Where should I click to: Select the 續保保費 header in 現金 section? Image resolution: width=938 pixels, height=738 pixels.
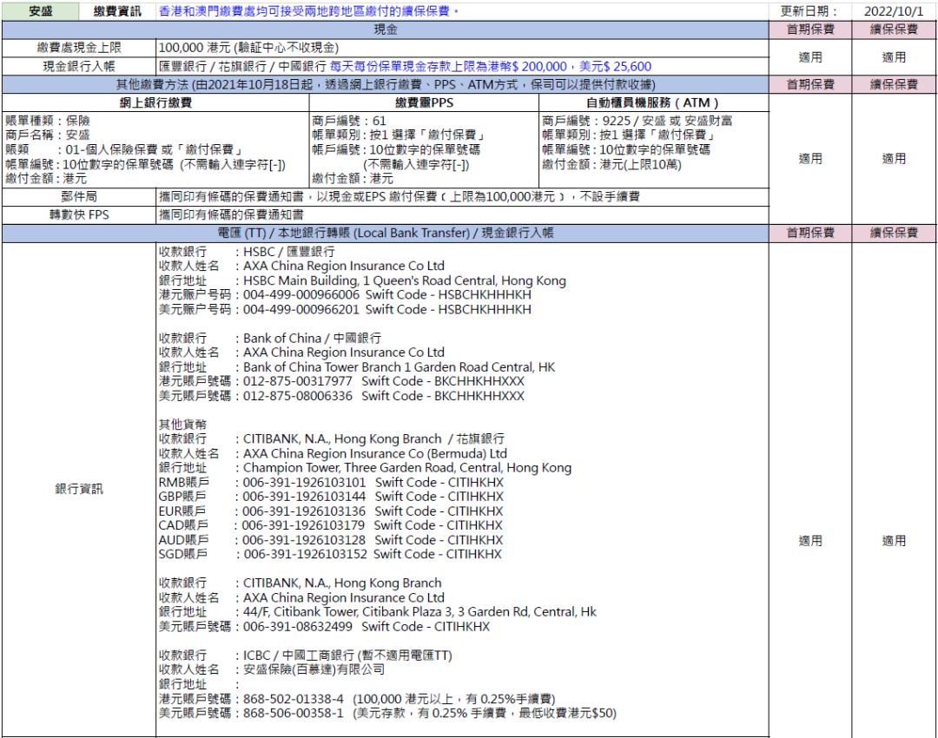[x=894, y=30]
